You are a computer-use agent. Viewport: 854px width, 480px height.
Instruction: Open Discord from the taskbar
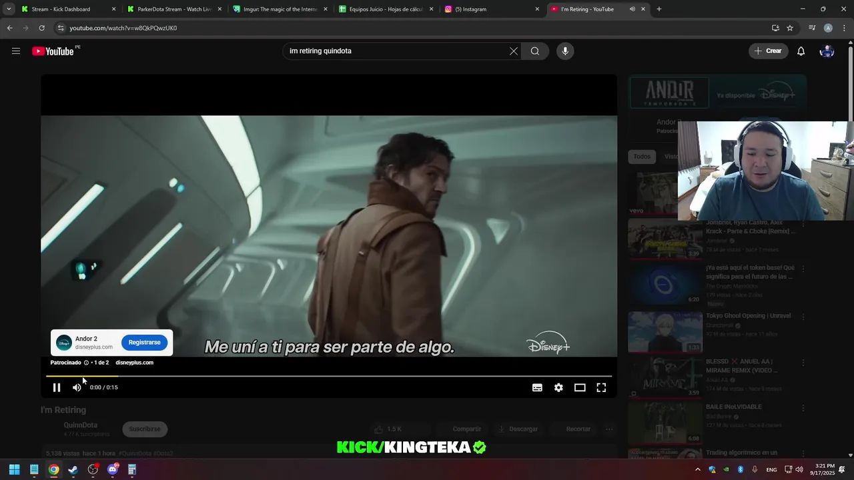point(112,469)
